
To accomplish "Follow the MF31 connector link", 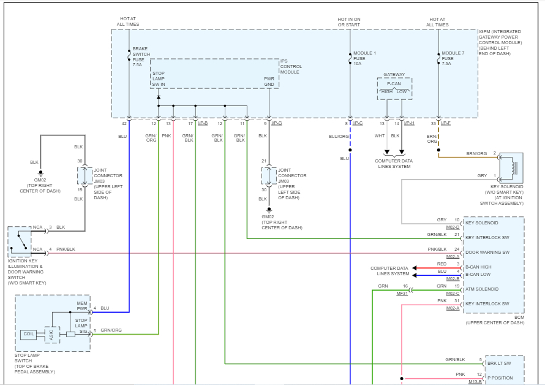I will tap(402, 294).
